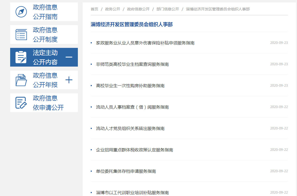Go to 首页 in breadcrumb
The height and width of the screenshot is (196, 297).
point(94,9)
